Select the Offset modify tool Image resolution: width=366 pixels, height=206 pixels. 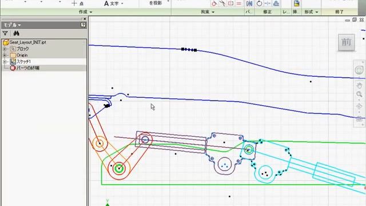tap(276, 3)
